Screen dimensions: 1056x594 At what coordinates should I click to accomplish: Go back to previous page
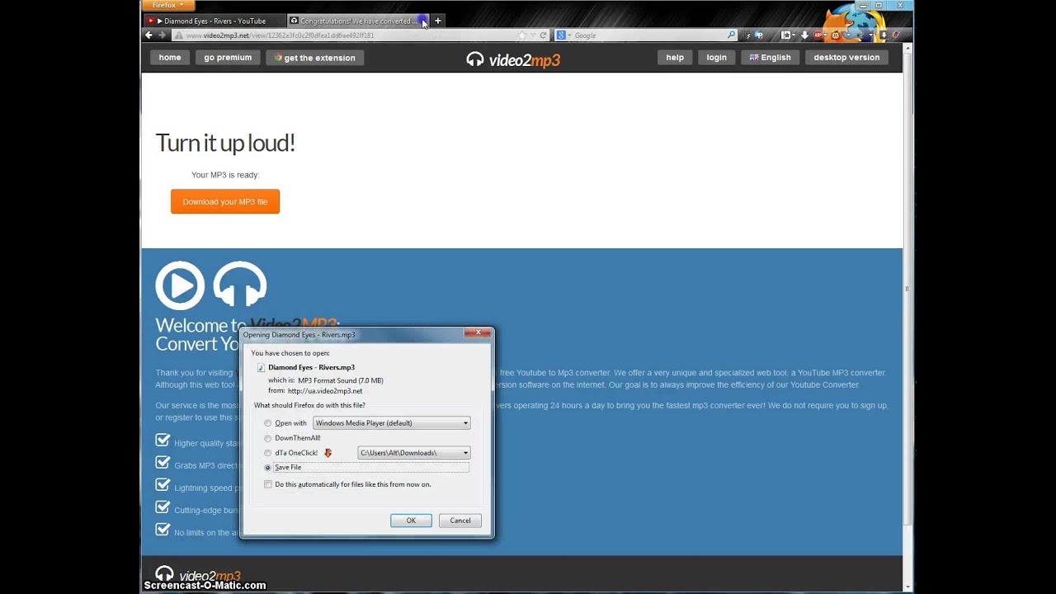click(x=148, y=35)
